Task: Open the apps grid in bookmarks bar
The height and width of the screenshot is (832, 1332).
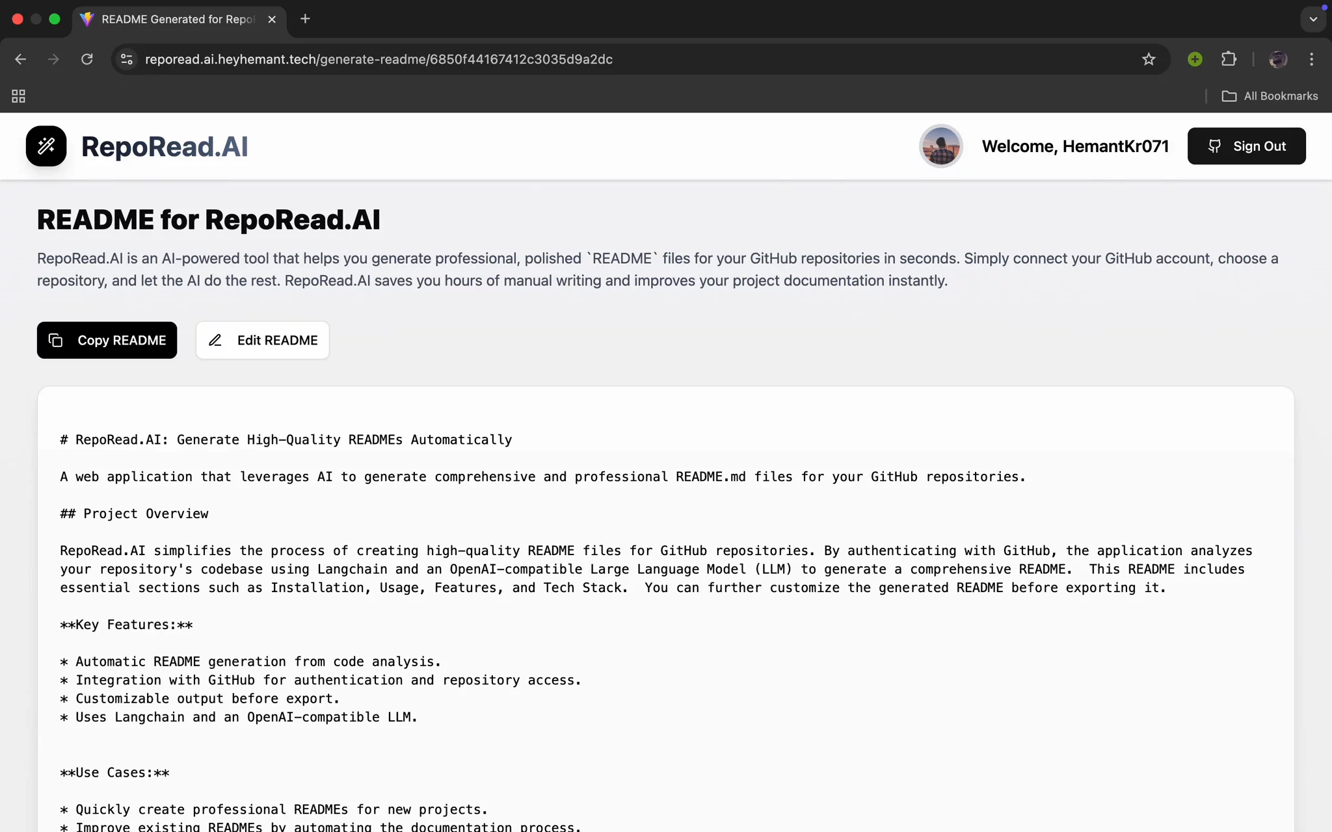Action: pyautogui.click(x=18, y=96)
